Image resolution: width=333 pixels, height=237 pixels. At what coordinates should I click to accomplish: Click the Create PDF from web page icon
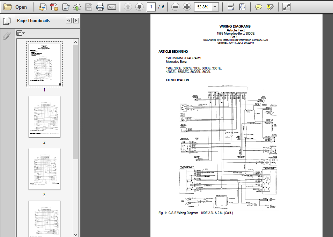[x=43, y=7]
